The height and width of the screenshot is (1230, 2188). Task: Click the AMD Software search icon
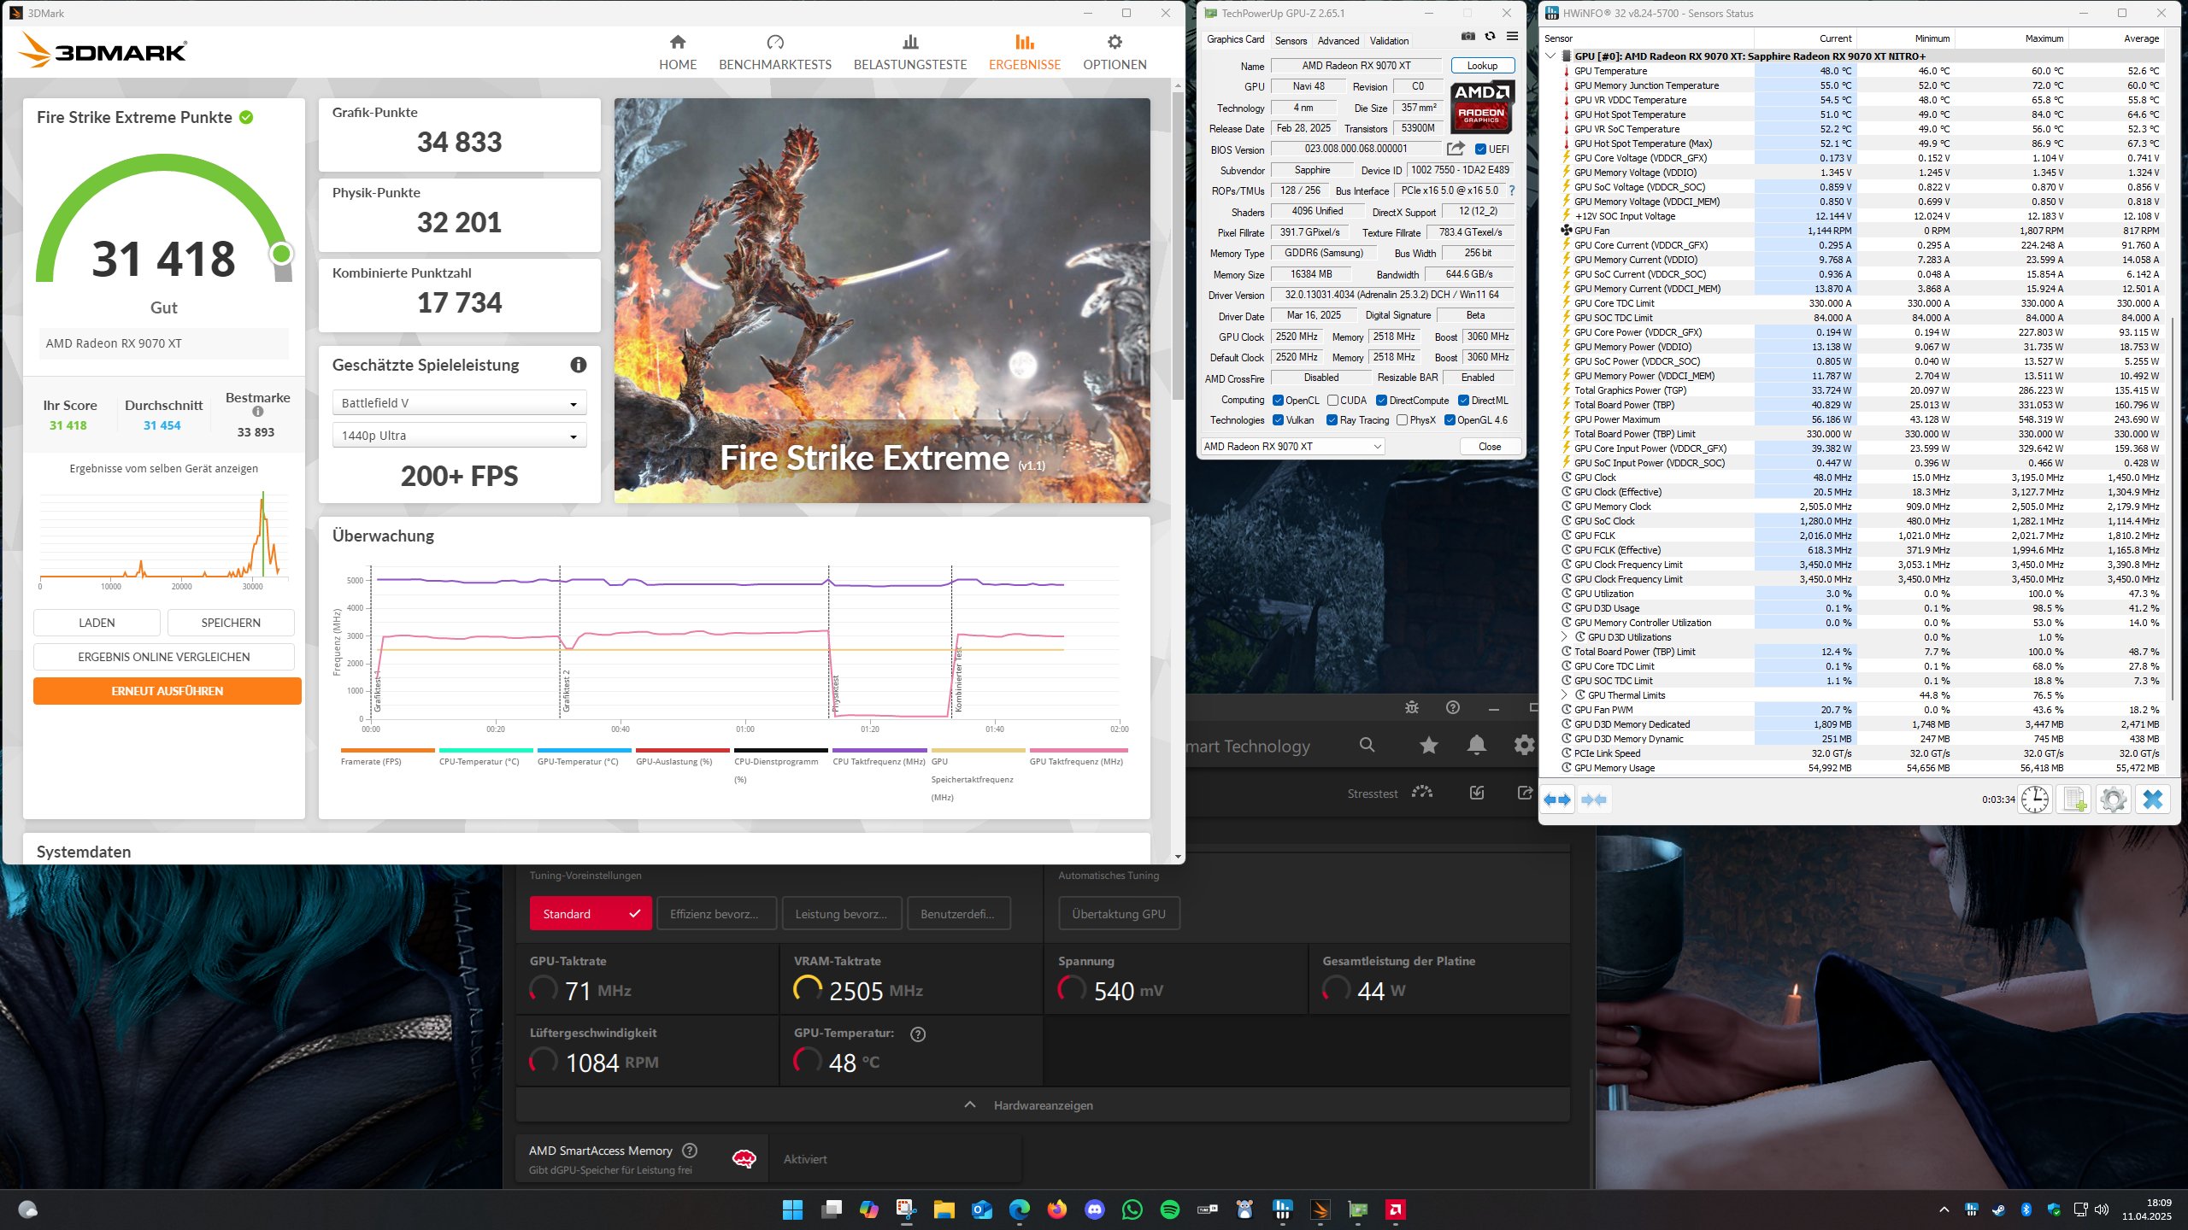point(1367,745)
